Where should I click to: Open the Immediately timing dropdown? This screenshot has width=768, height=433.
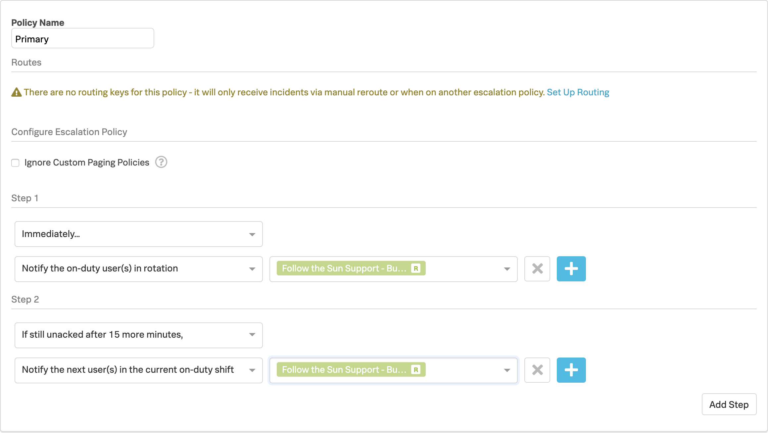click(x=138, y=234)
